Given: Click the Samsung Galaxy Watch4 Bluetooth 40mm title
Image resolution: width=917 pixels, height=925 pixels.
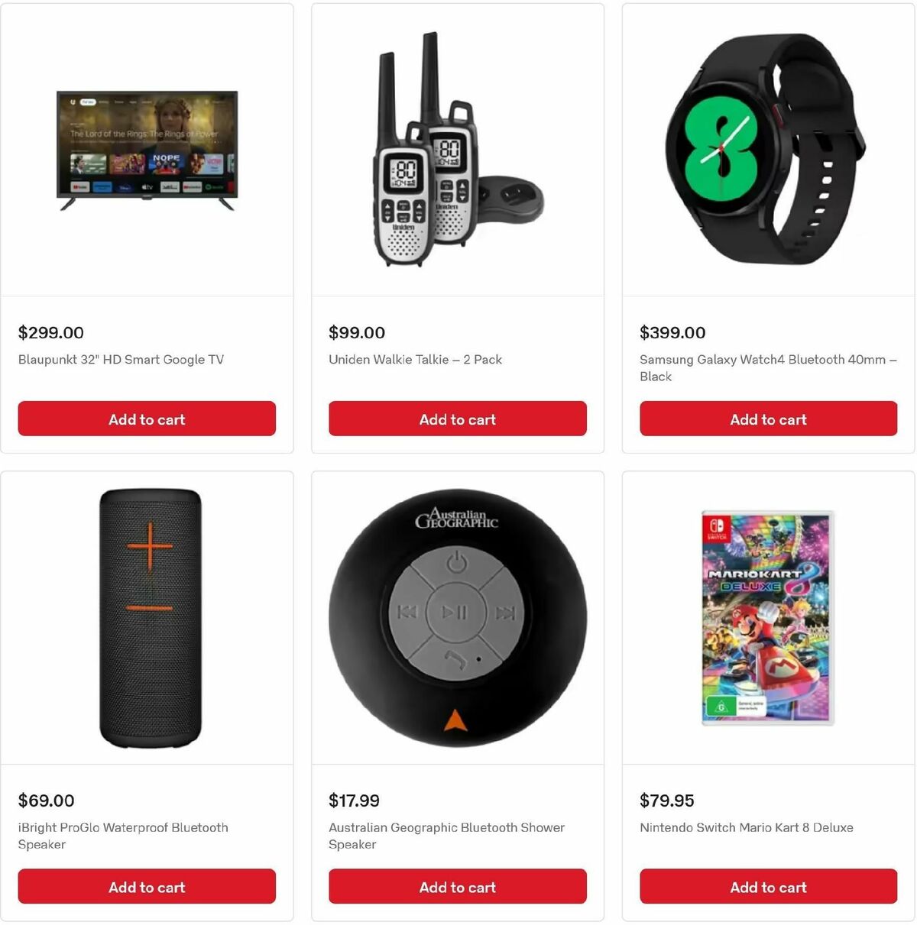Looking at the screenshot, I should point(768,367).
